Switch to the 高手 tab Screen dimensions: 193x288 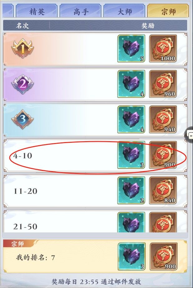[x=80, y=11]
